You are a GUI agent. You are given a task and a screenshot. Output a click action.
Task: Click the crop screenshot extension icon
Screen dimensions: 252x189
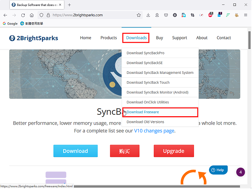click(192, 15)
